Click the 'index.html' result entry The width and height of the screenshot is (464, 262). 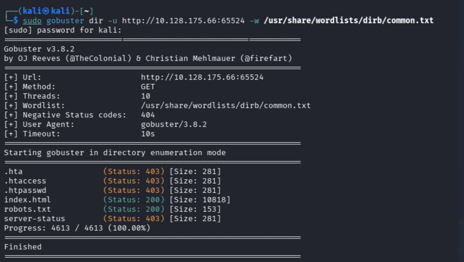click(27, 200)
